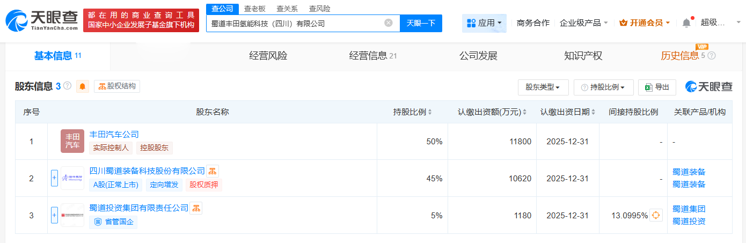
Task: Click the help icon beside 历史信息
Action: click(x=712, y=56)
